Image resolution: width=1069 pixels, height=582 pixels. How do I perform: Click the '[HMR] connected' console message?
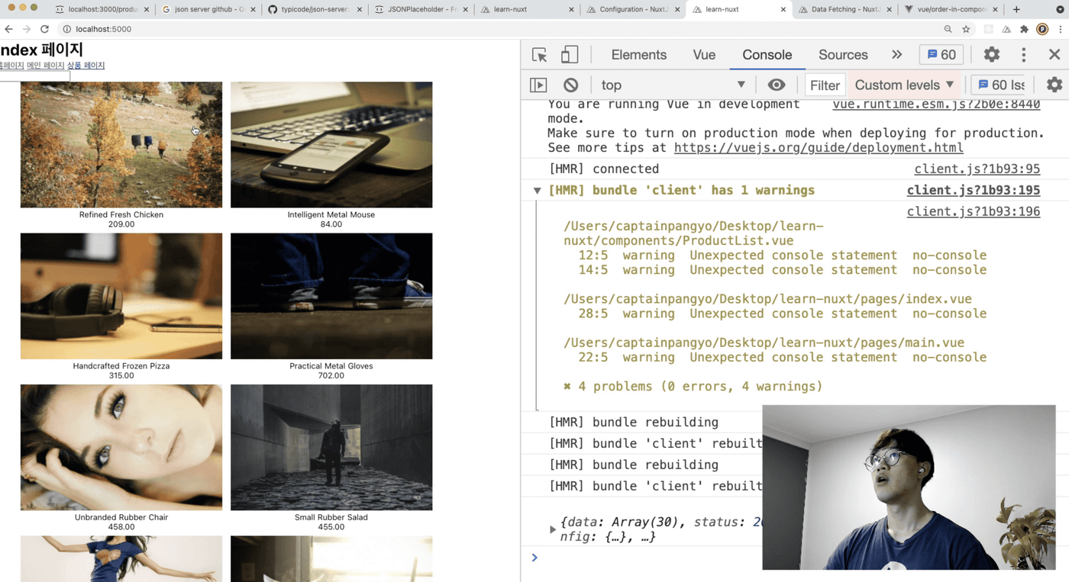pos(603,169)
